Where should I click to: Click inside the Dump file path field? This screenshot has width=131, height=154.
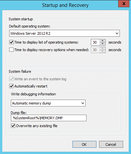pos(49,118)
